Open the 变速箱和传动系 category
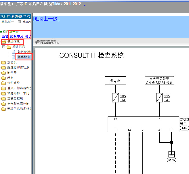Image resolution: width=189 pixels, height=174 pixels. [x=18, y=68]
